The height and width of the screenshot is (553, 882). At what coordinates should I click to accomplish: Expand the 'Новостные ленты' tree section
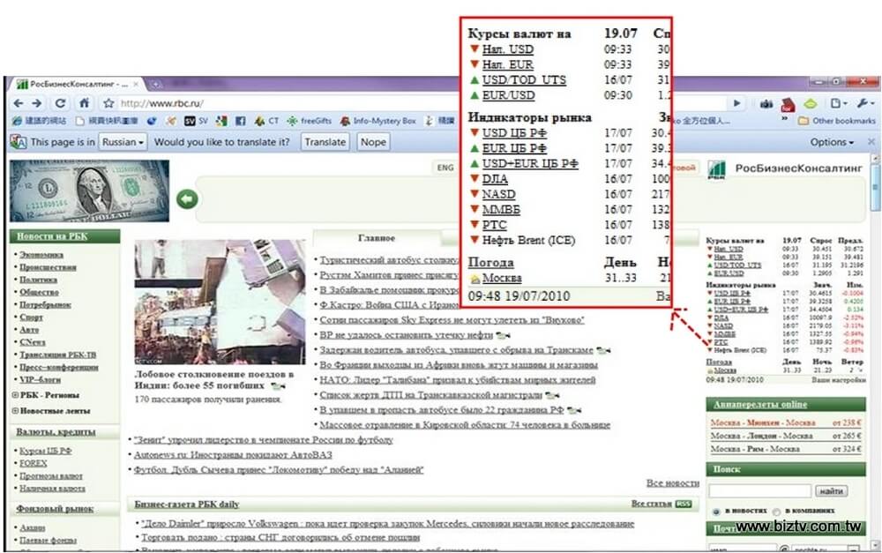(x=15, y=411)
